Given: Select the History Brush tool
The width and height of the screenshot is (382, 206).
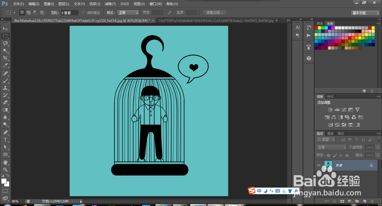Looking at the screenshot, I should coord(5,95).
